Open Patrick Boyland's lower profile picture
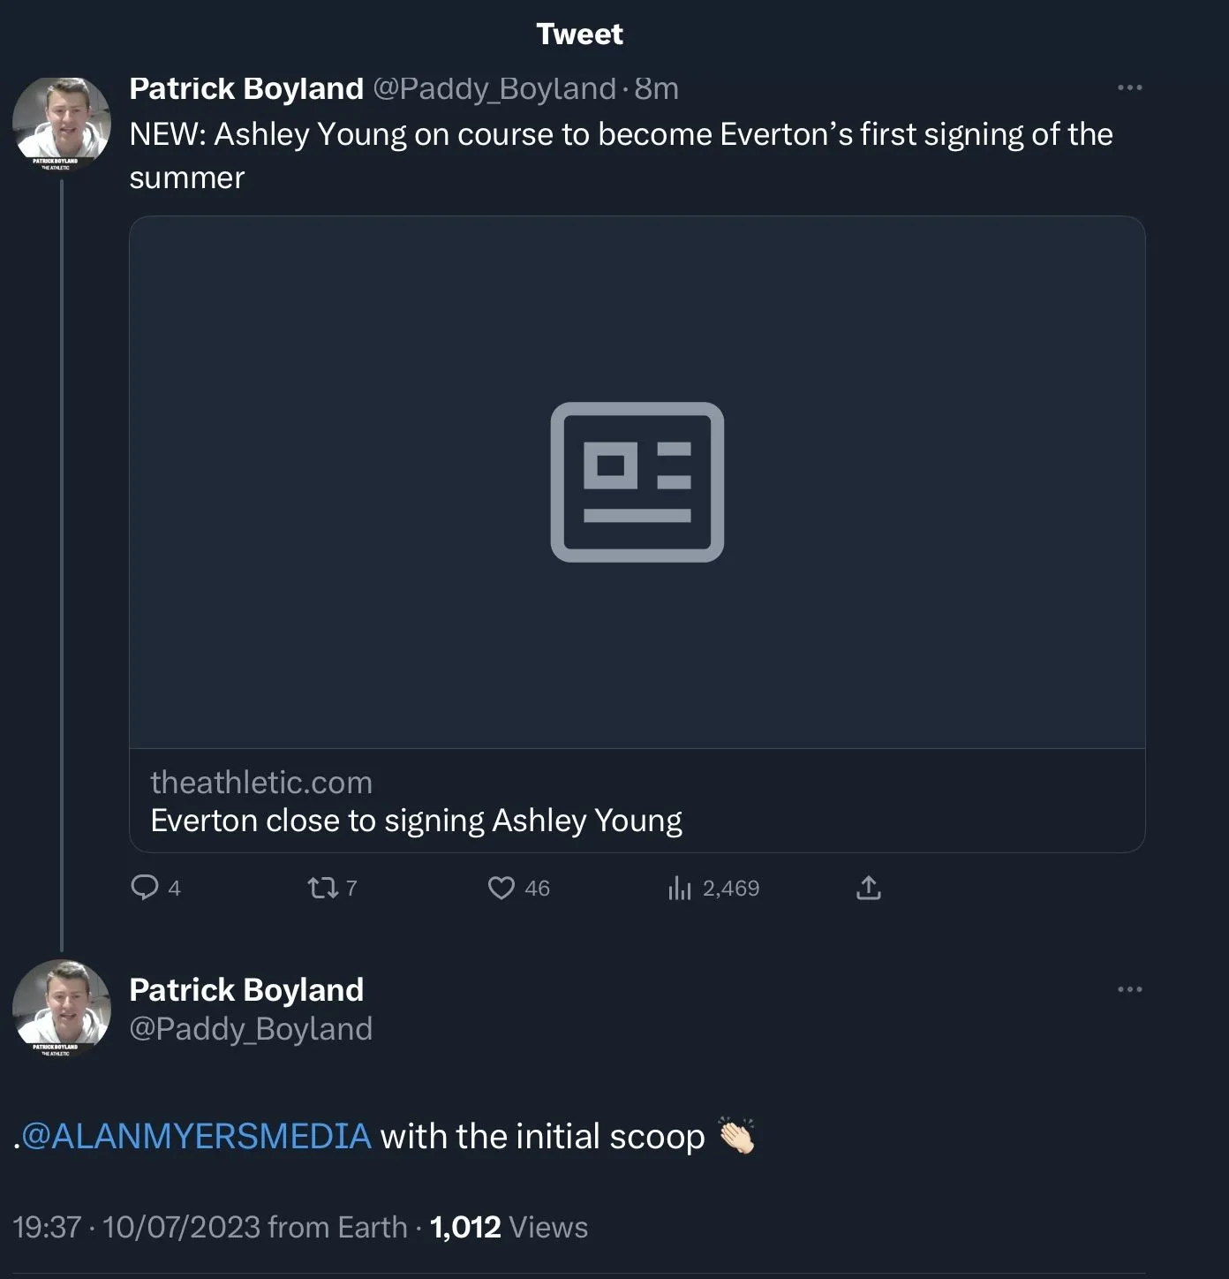The width and height of the screenshot is (1229, 1279). [61, 1008]
